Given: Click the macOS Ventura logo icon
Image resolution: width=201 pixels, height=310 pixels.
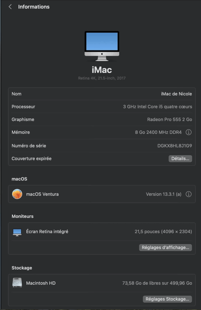Looking at the screenshot, I should tap(17, 194).
